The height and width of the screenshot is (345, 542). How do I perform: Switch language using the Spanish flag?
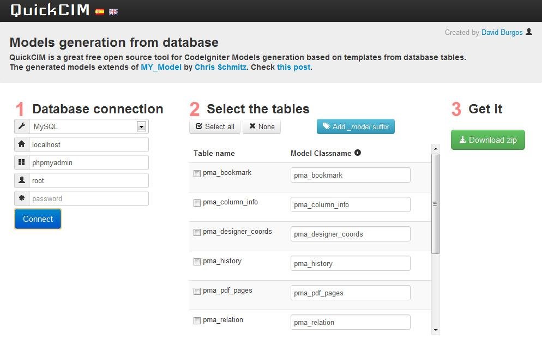point(100,11)
